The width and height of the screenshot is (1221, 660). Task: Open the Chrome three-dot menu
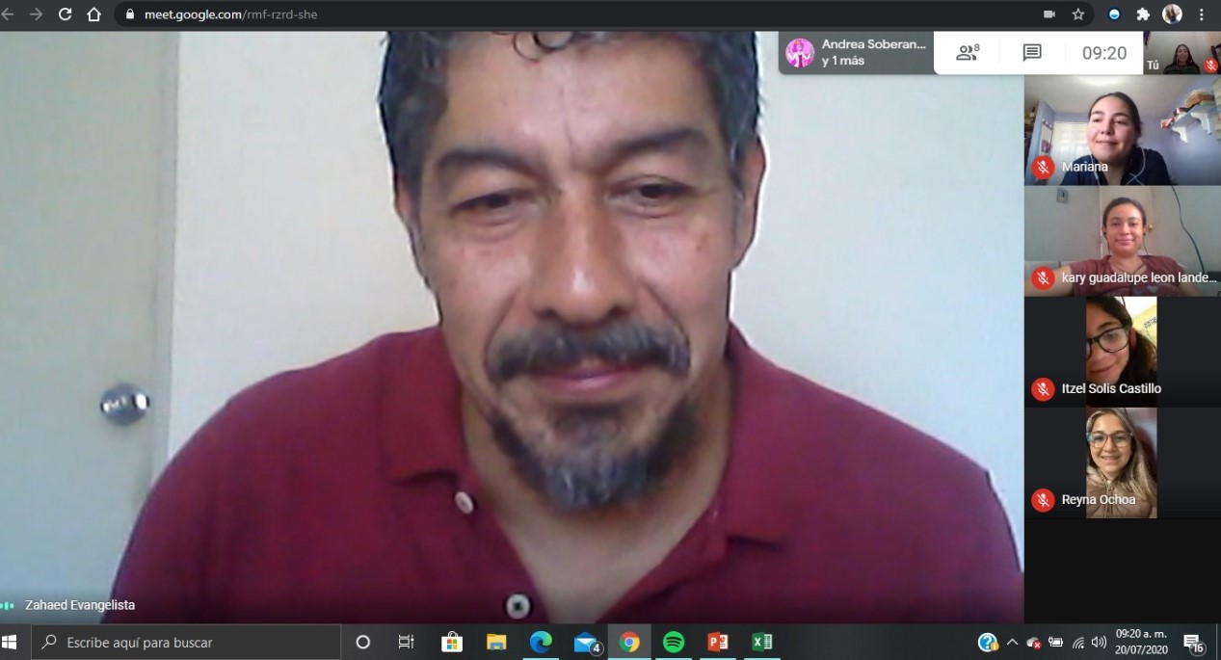point(1202,14)
